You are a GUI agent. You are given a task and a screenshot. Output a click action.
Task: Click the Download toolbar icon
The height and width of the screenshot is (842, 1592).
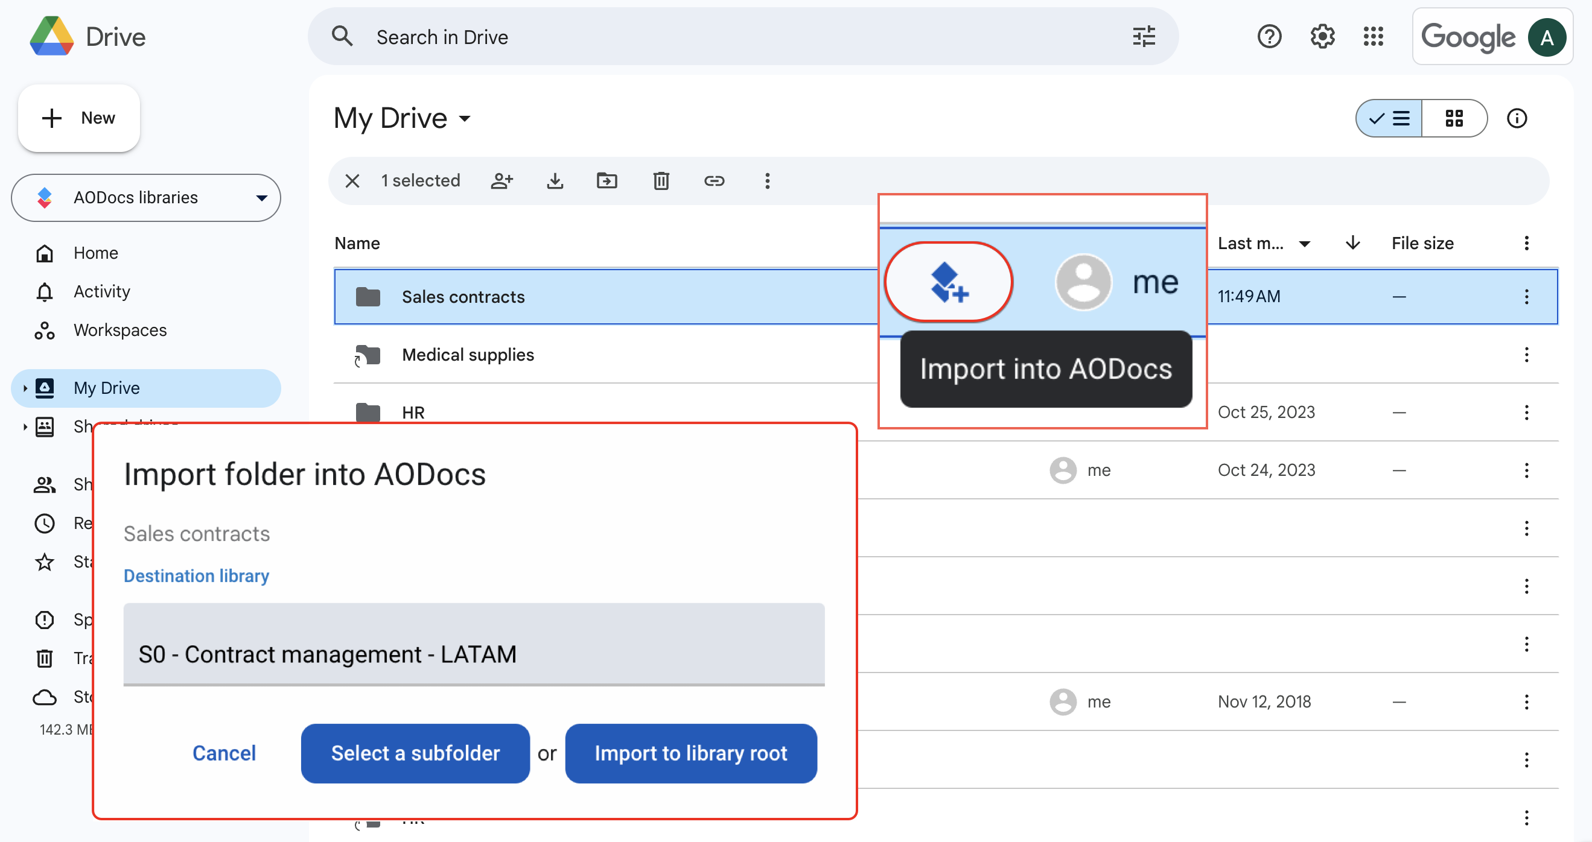pyautogui.click(x=555, y=181)
